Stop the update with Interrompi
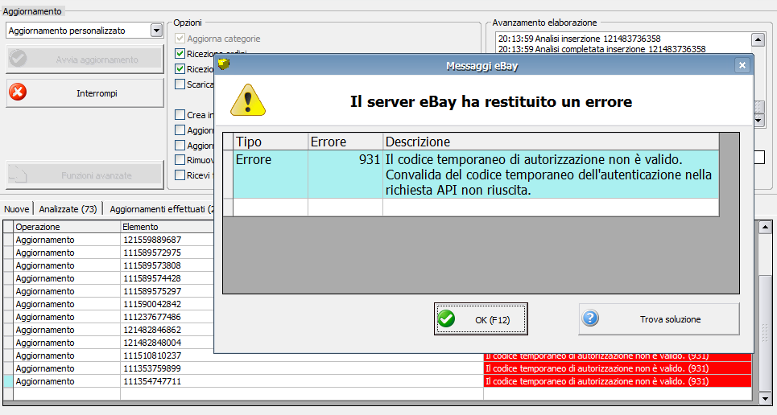Viewport: 777px width, 415px height. point(85,92)
